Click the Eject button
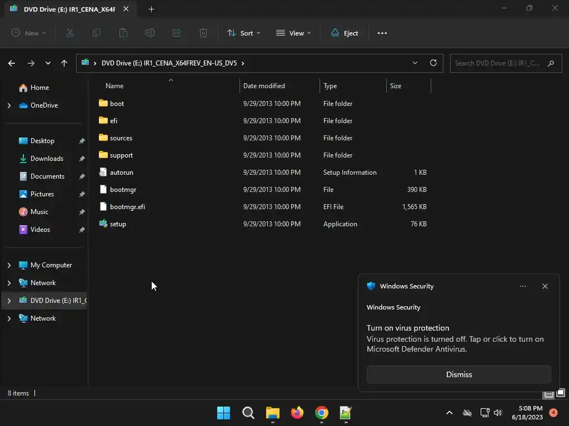 point(345,33)
